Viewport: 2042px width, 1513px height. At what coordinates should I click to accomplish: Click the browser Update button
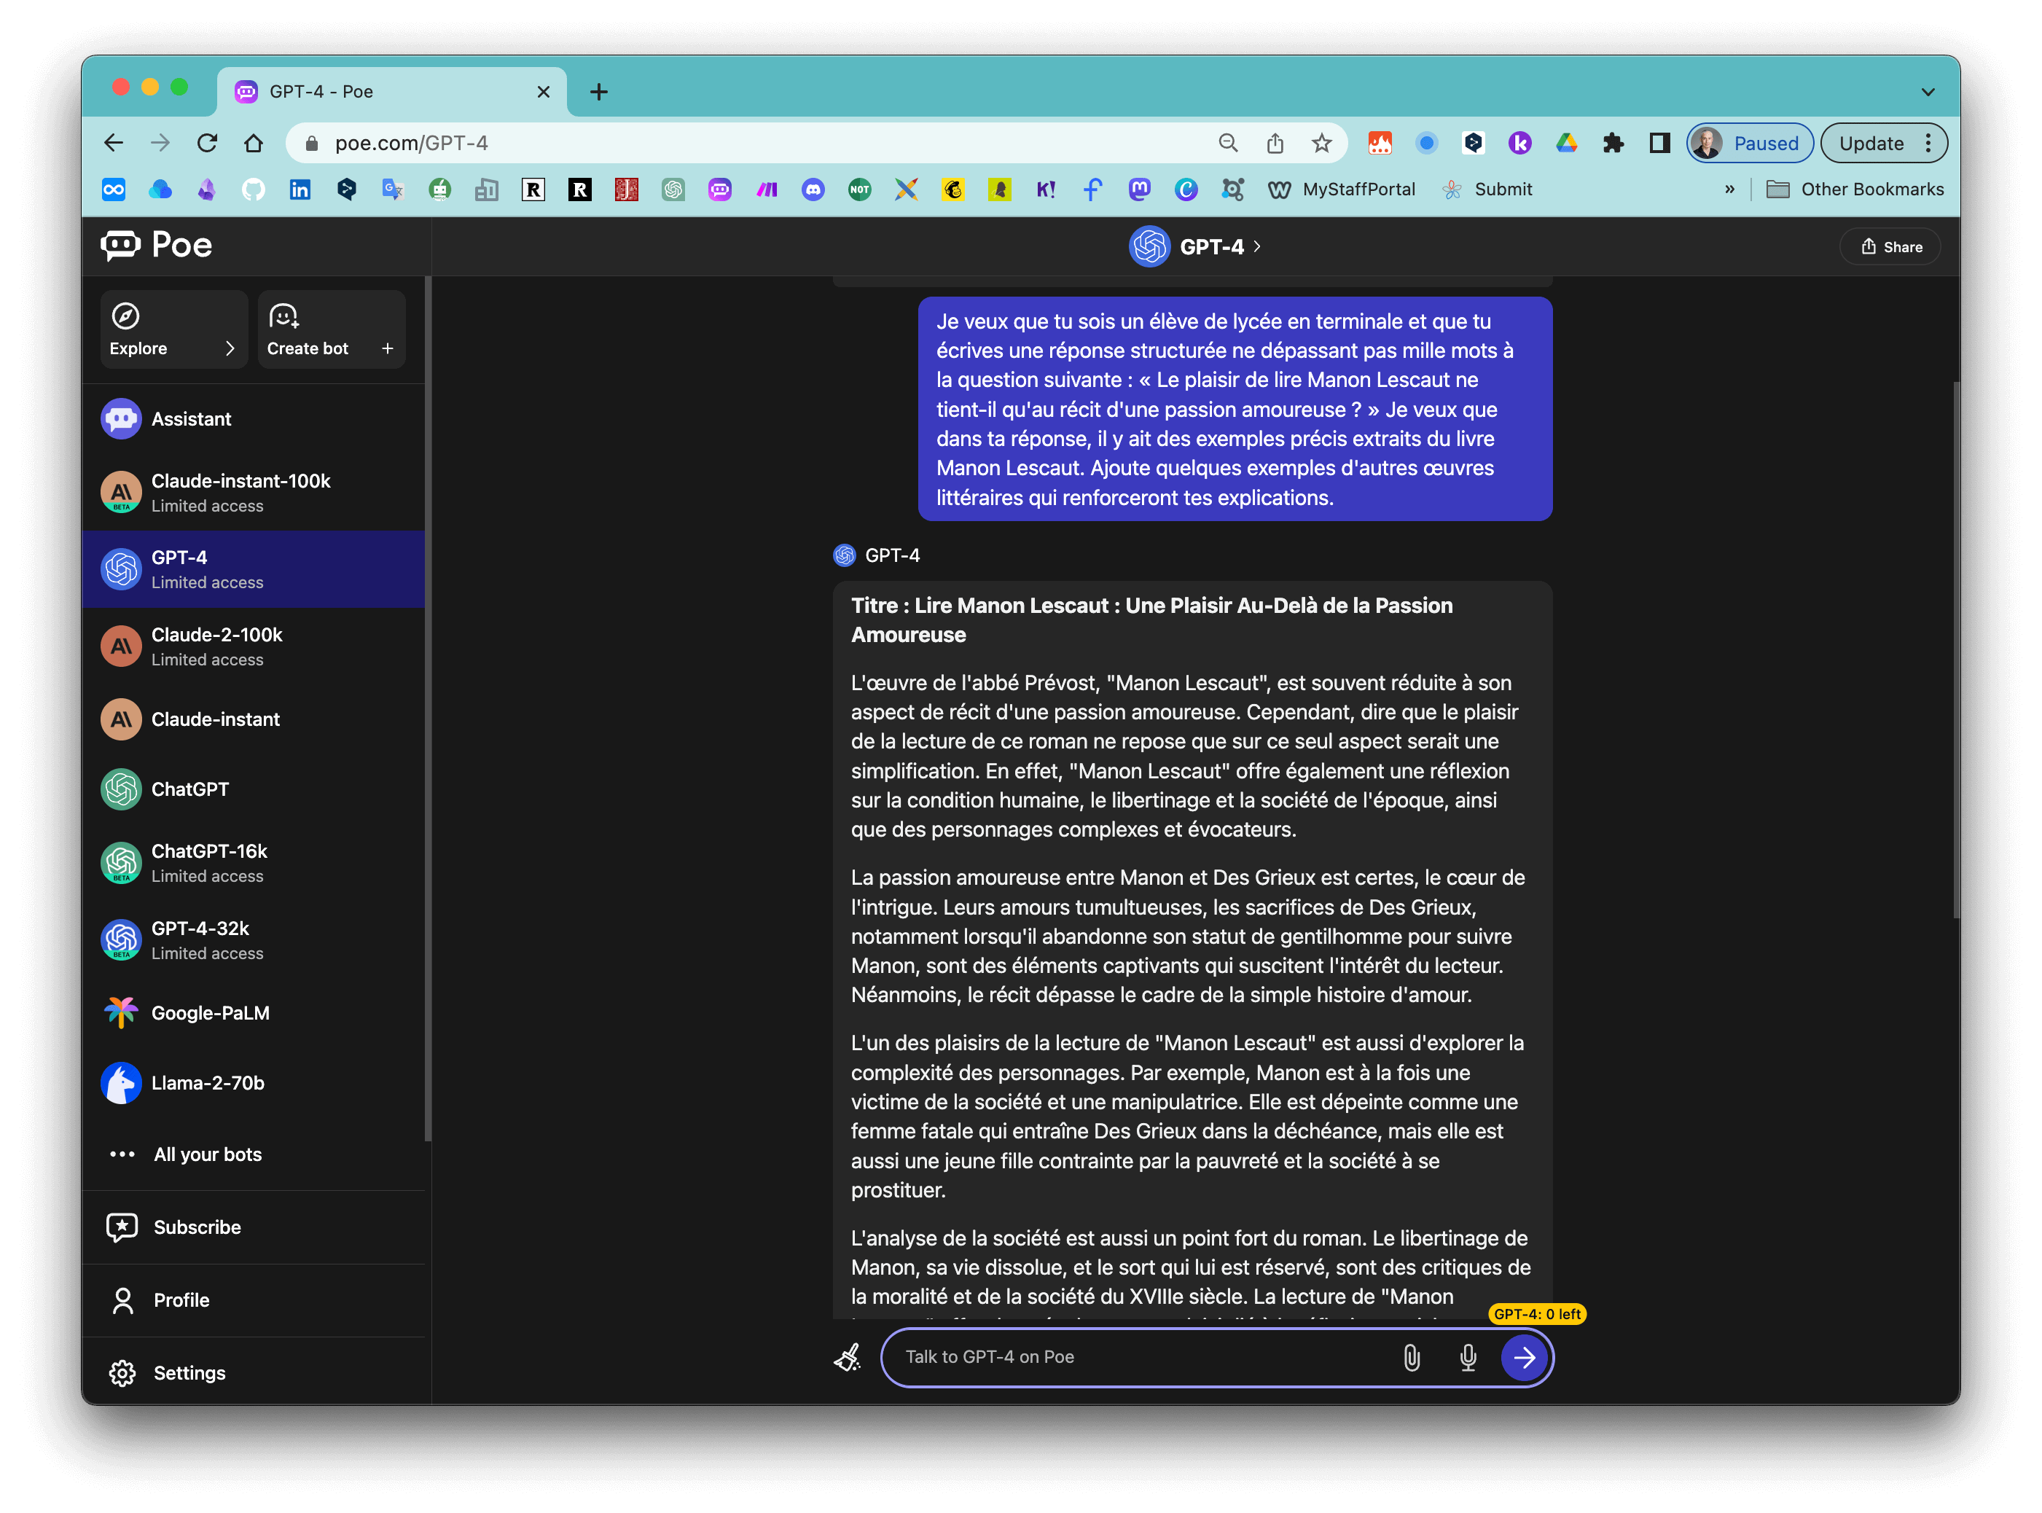[1885, 143]
